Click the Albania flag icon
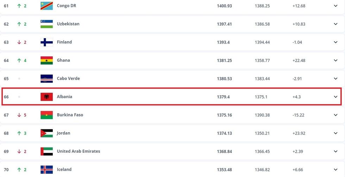Image resolution: width=345 pixels, height=177 pixels. tap(46, 97)
